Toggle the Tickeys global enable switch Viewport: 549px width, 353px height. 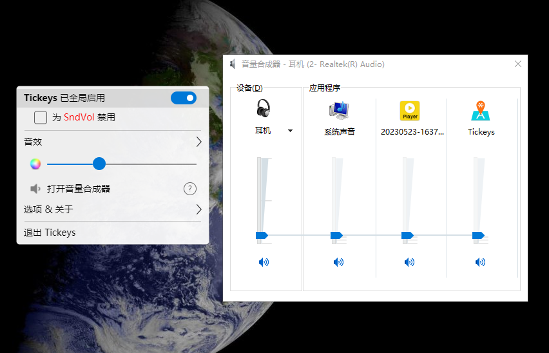tap(184, 98)
